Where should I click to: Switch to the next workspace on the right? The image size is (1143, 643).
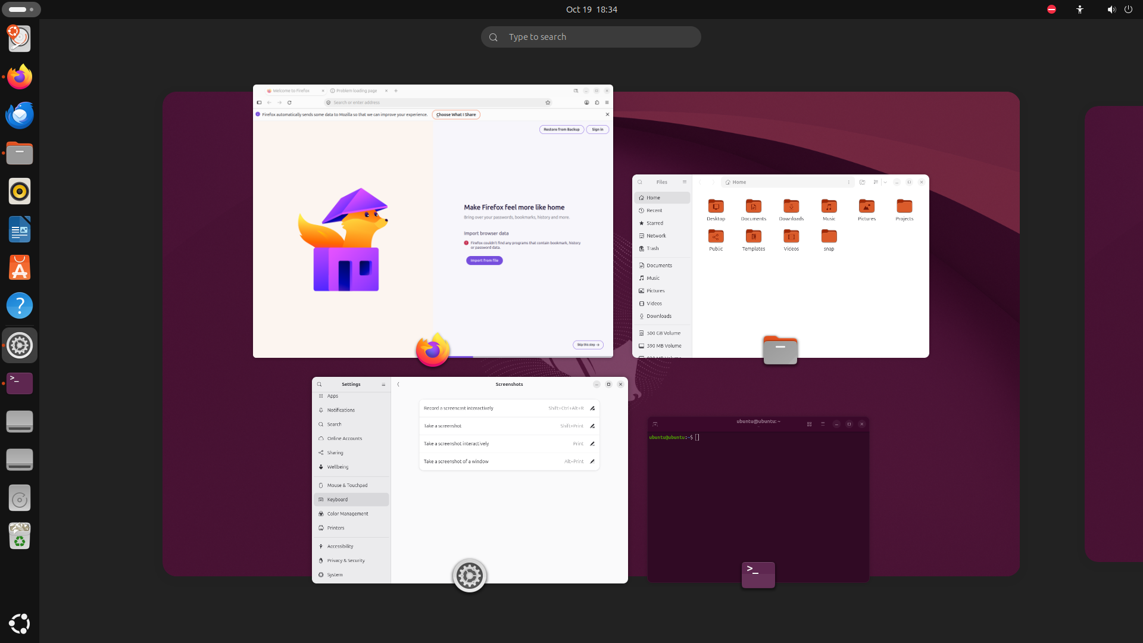(1113, 333)
